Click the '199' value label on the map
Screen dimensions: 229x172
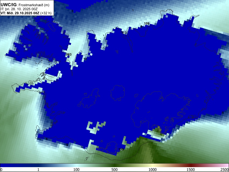click(121, 149)
